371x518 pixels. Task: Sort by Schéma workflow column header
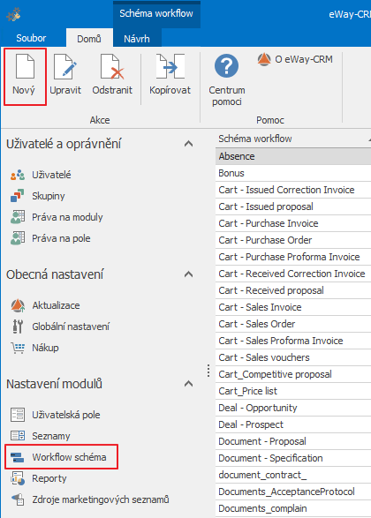[x=293, y=139]
